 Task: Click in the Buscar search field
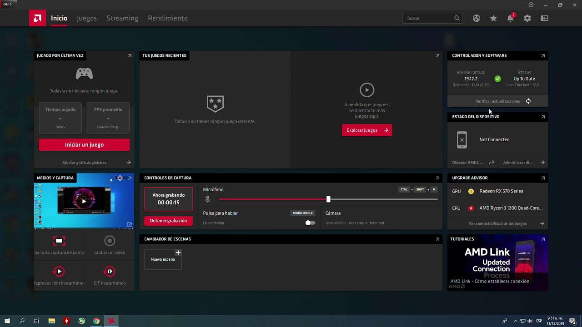(432, 18)
